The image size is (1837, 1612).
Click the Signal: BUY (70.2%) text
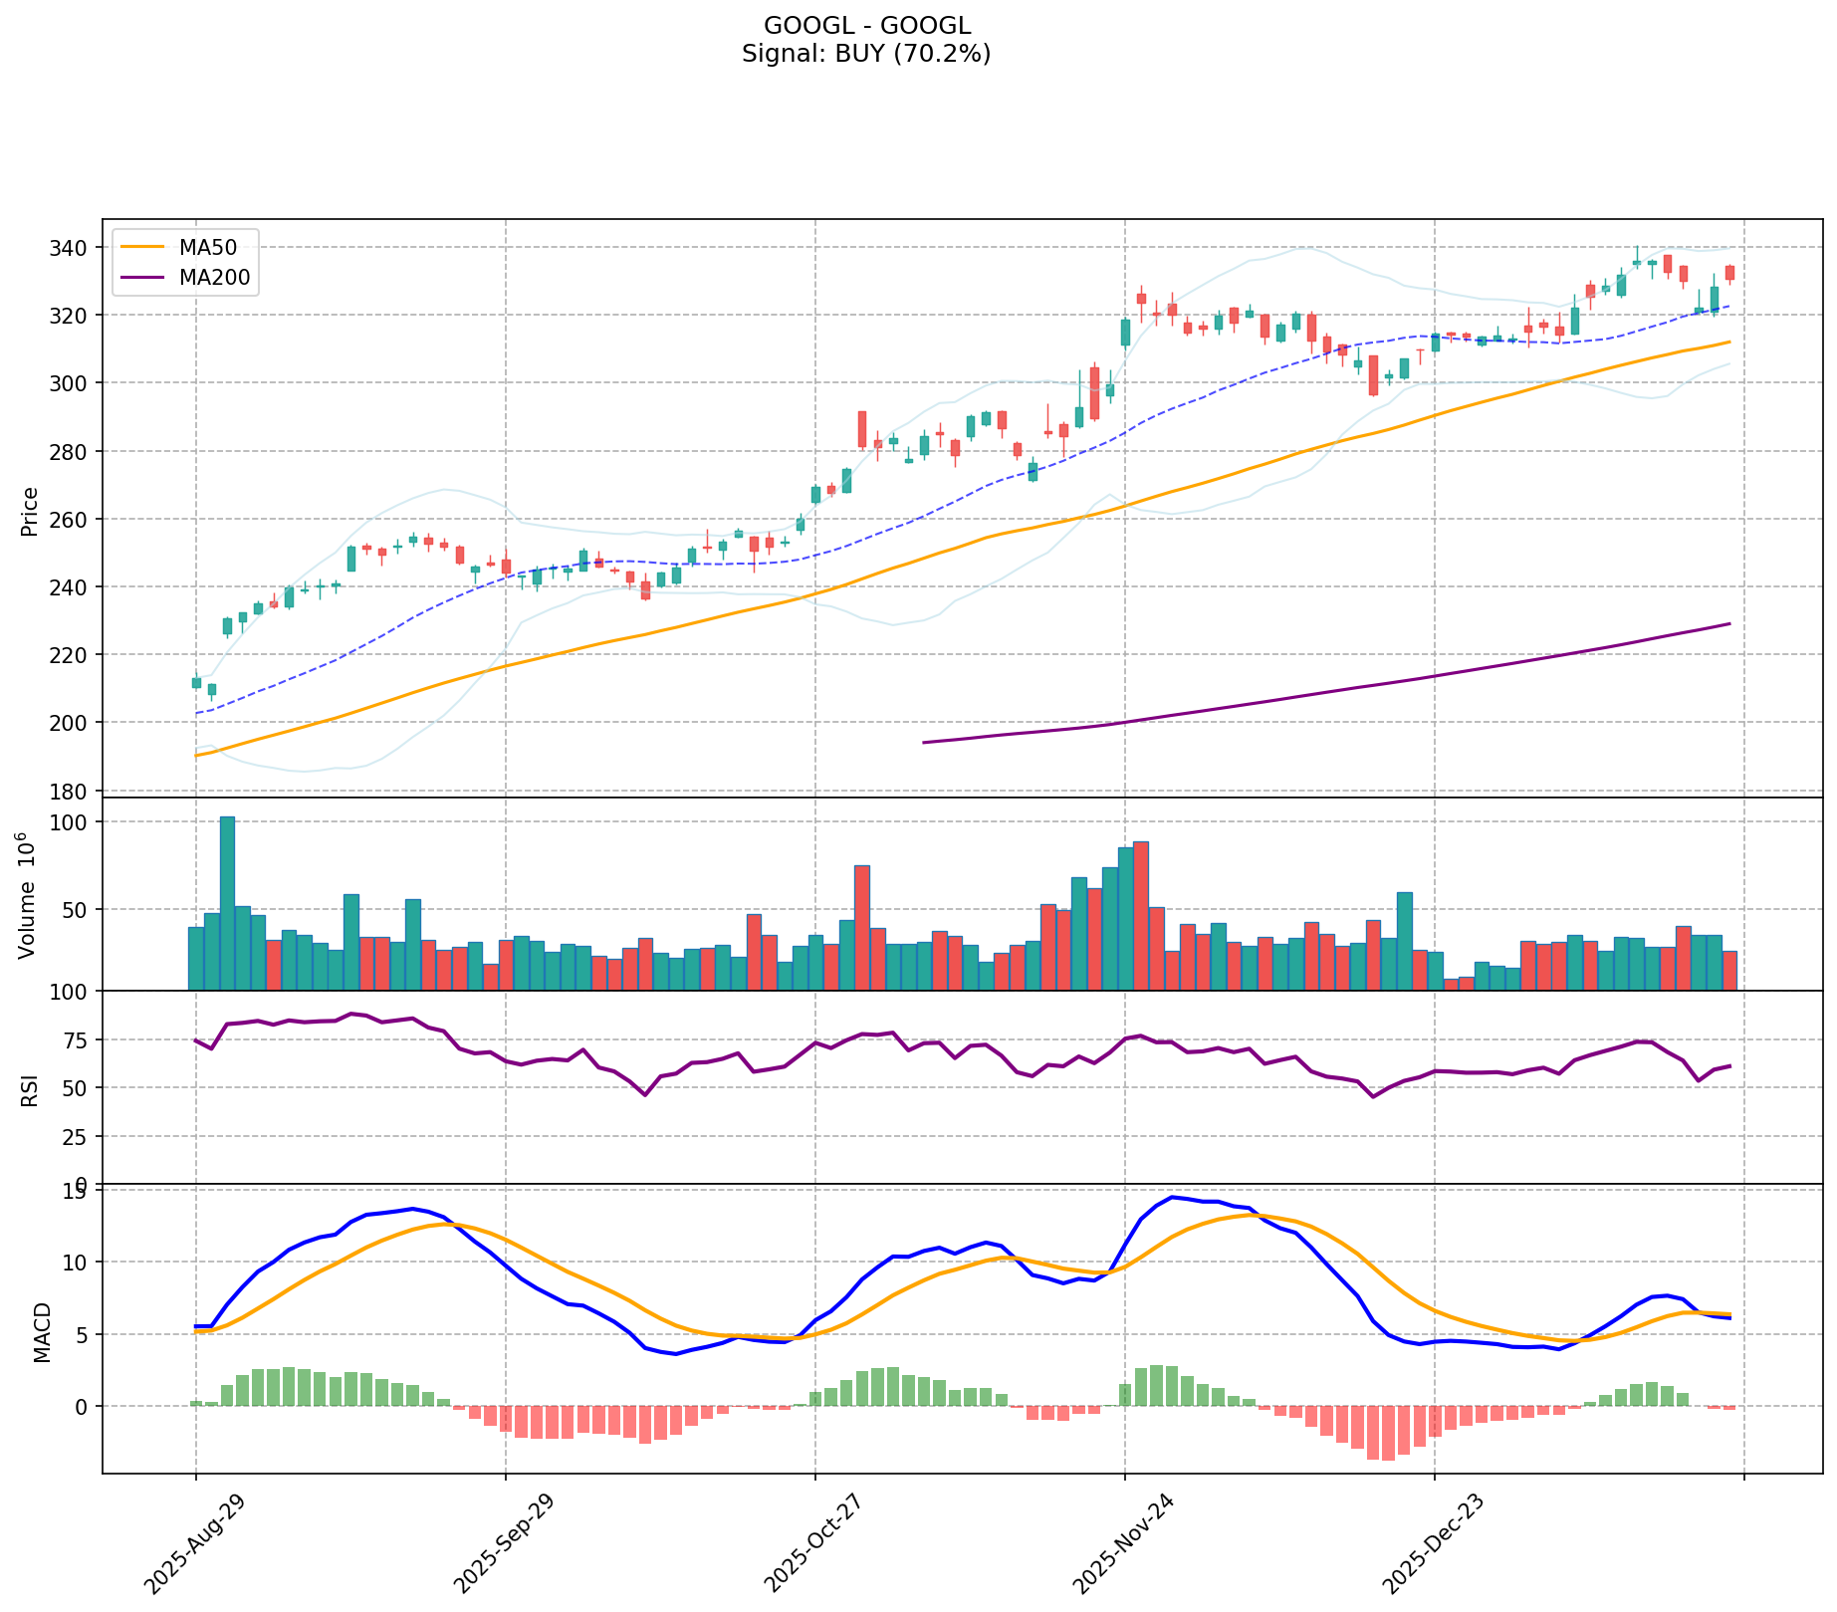pyautogui.click(x=866, y=54)
